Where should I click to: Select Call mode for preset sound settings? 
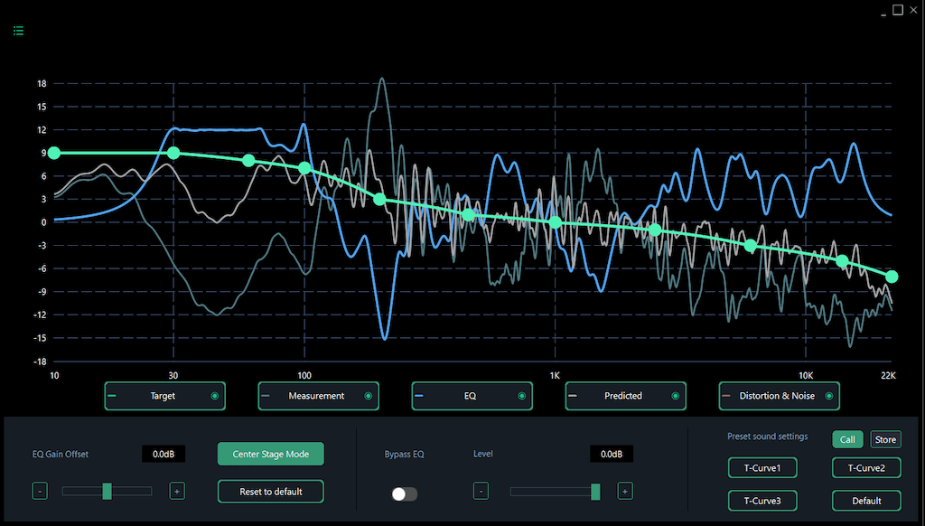coord(847,438)
